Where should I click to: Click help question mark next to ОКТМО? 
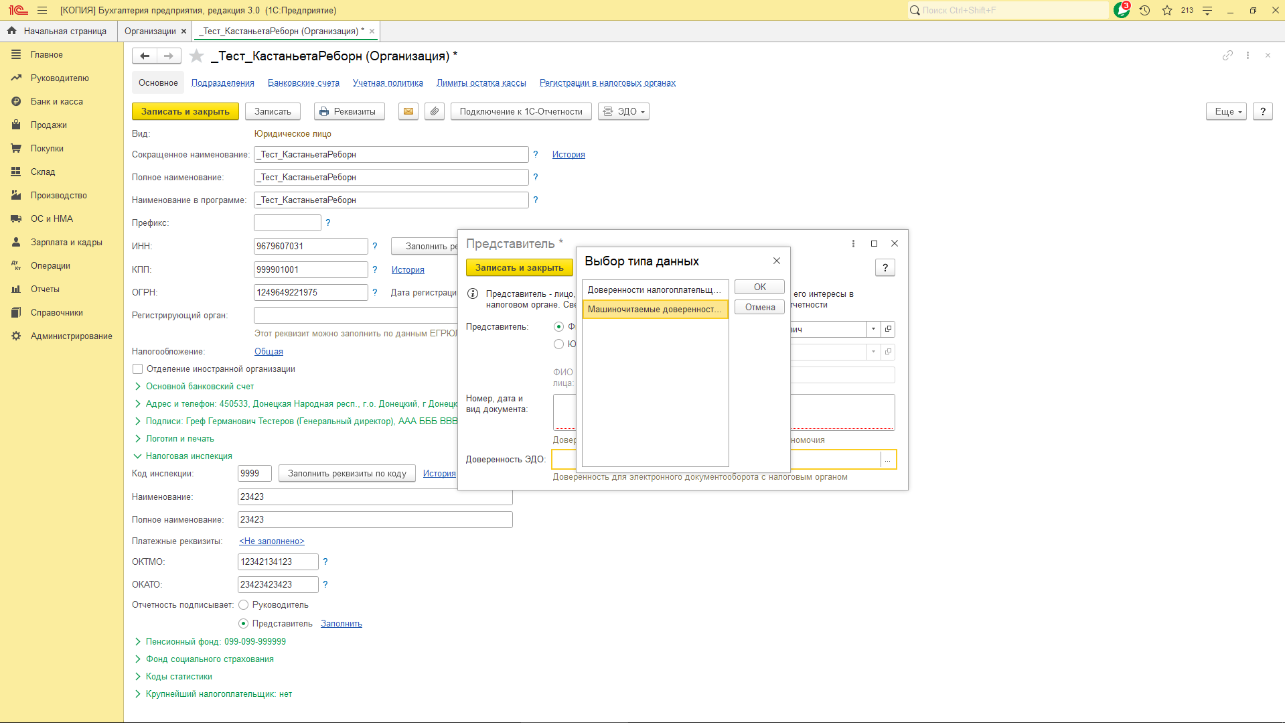(325, 562)
